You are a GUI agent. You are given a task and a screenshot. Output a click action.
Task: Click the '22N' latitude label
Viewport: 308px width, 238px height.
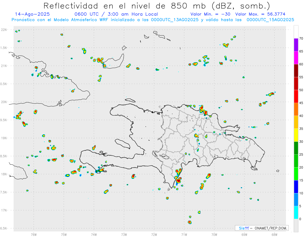pyautogui.click(x=4, y=30)
